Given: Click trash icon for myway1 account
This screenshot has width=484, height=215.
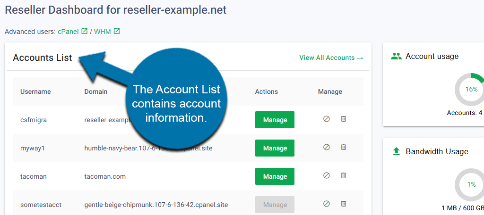Looking at the screenshot, I should 344,148.
